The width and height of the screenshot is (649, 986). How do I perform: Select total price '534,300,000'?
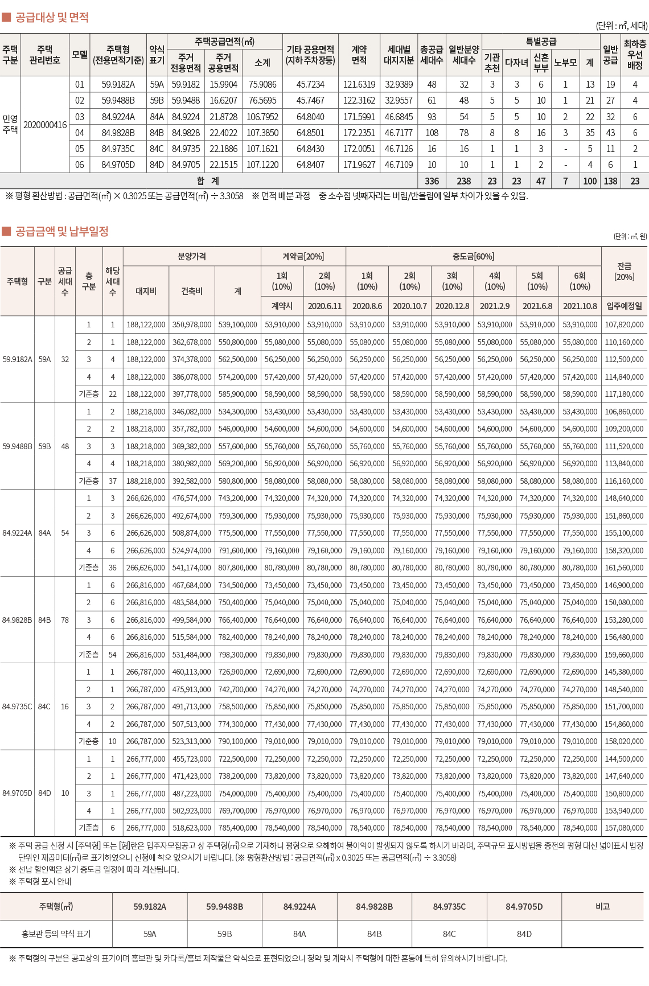[238, 412]
